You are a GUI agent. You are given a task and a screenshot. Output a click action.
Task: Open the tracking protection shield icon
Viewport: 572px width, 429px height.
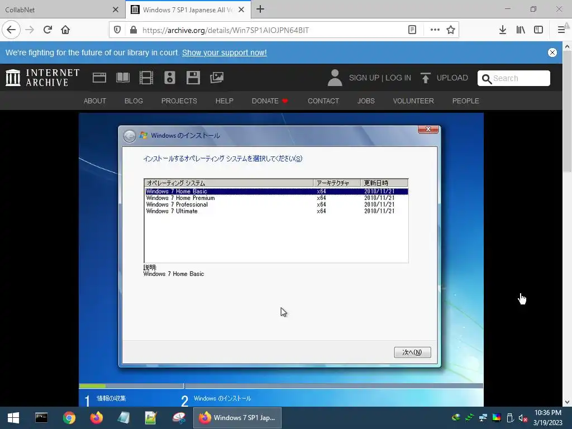(x=117, y=30)
